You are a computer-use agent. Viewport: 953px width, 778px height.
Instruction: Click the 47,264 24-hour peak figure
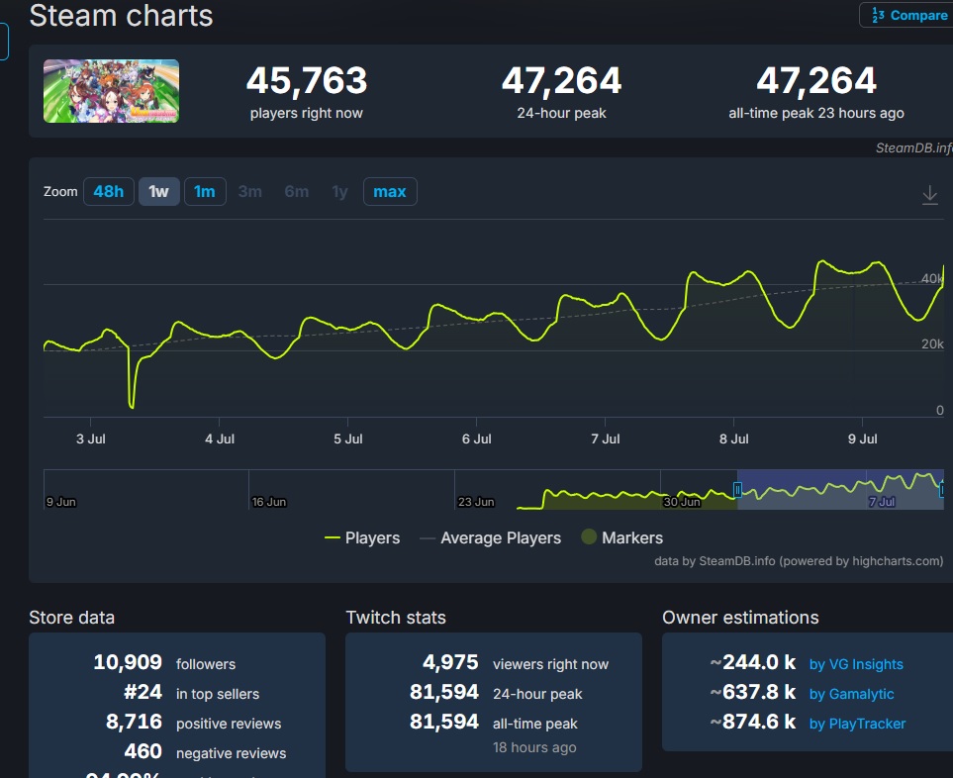click(561, 80)
